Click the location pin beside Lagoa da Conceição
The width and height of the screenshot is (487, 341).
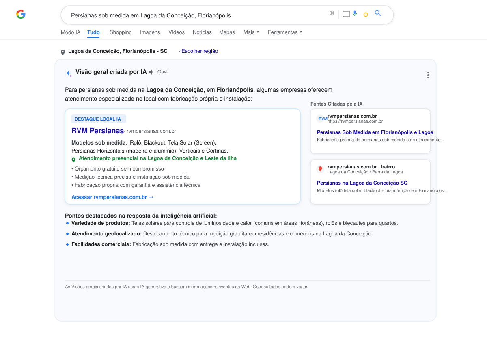pos(63,52)
